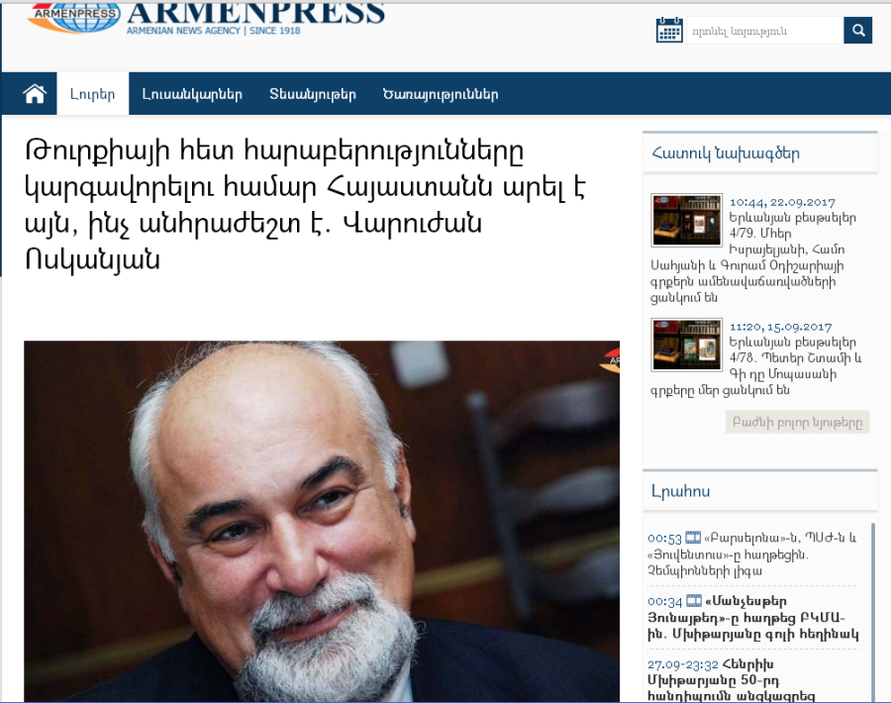The width and height of the screenshot is (891, 703).
Task: Click the magnifier search button
Action: 858,30
